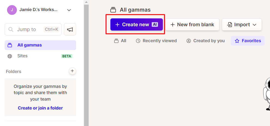Click the scrollbar up arrow

pyautogui.click(x=86, y=2)
